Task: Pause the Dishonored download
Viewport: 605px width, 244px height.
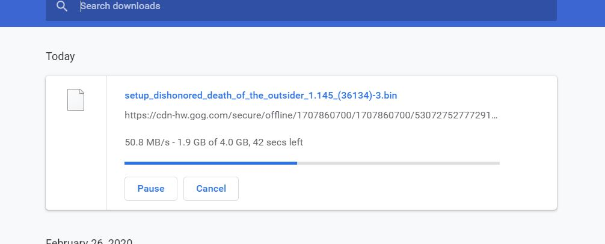Action: point(151,189)
